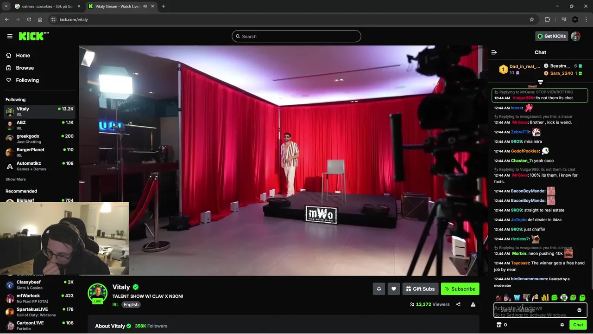
Task: Click the Vitaly channel avatar
Action: coord(97,293)
